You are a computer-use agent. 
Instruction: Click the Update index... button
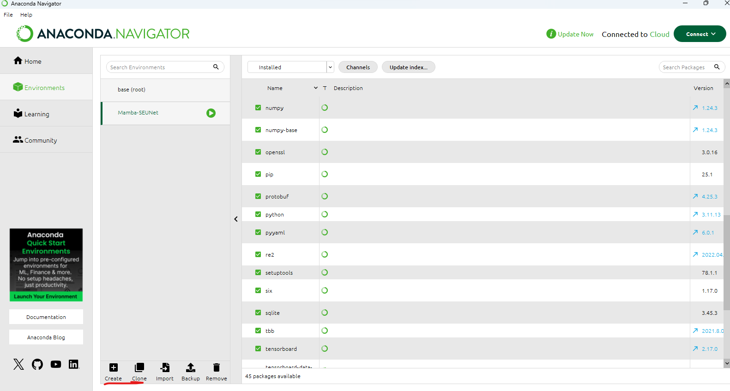409,67
